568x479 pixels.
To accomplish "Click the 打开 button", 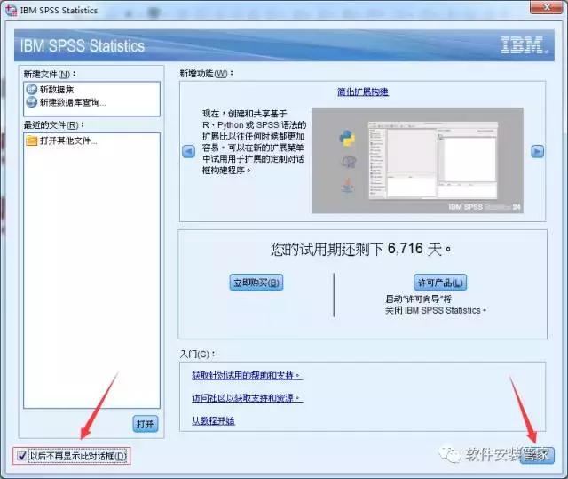I will tap(146, 424).
